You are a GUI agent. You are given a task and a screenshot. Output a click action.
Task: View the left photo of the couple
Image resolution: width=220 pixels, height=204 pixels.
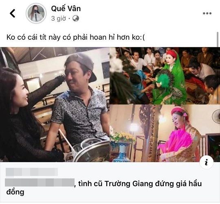click(55, 104)
